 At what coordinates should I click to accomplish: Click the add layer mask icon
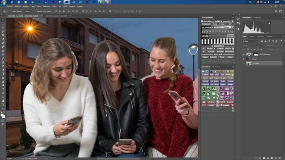pyautogui.click(x=264, y=158)
